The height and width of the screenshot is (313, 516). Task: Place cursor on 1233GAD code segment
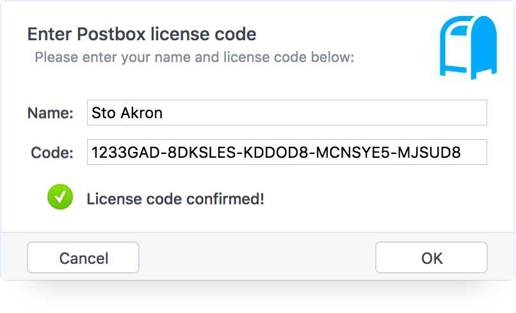click(125, 153)
